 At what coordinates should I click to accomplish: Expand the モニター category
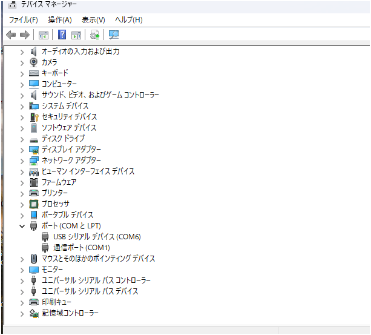pos(22,270)
